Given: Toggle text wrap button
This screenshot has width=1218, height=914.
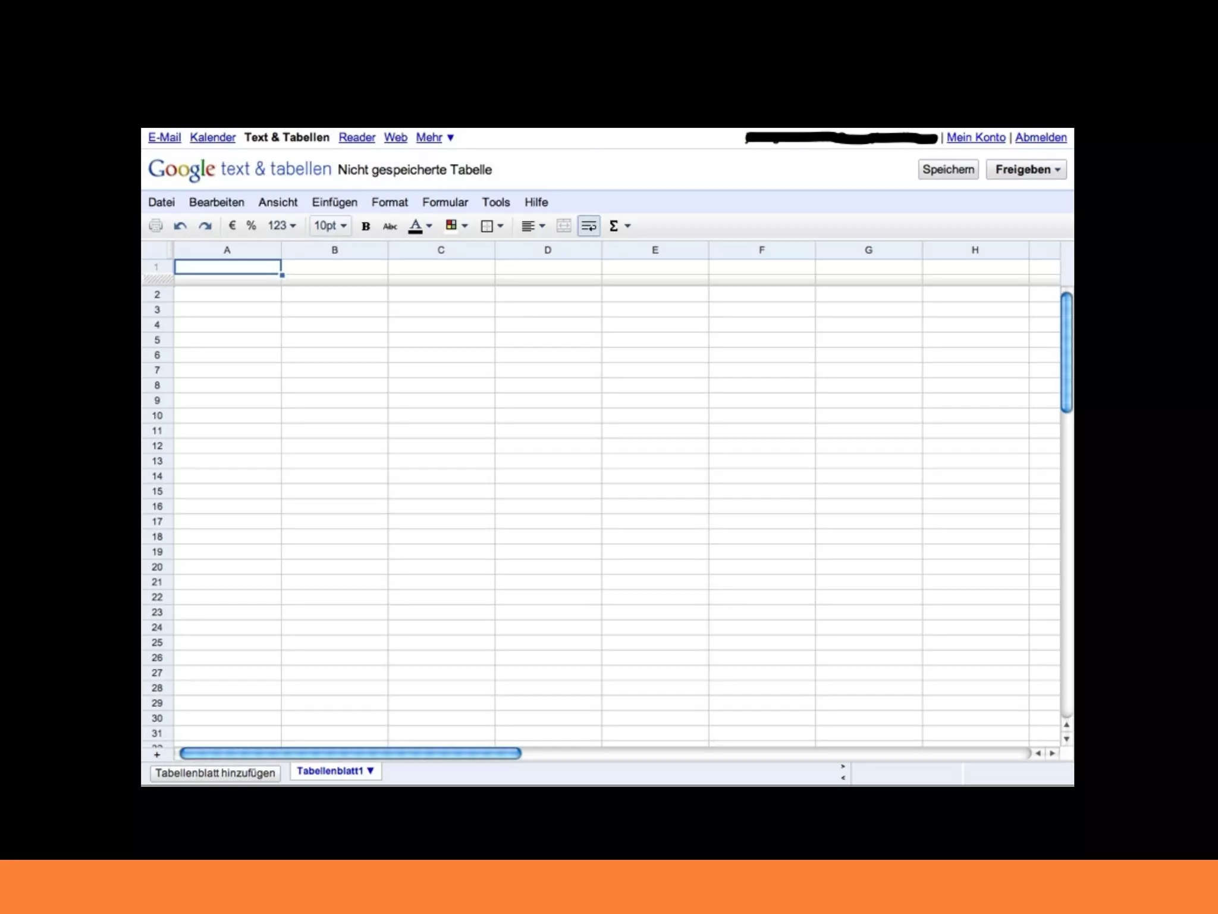Looking at the screenshot, I should [588, 226].
